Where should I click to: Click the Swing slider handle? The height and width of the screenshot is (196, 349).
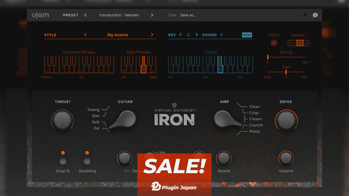pos(268,57)
